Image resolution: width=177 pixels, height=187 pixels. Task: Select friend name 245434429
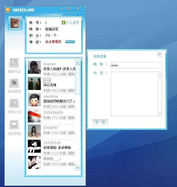pos(53,112)
